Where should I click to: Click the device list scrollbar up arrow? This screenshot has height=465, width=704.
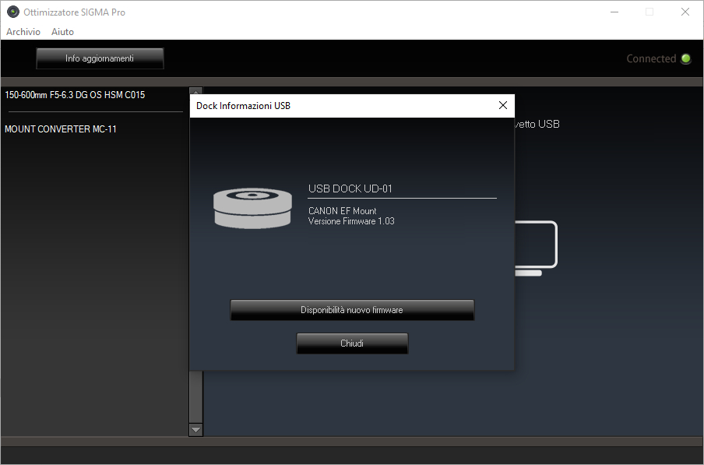coord(195,90)
